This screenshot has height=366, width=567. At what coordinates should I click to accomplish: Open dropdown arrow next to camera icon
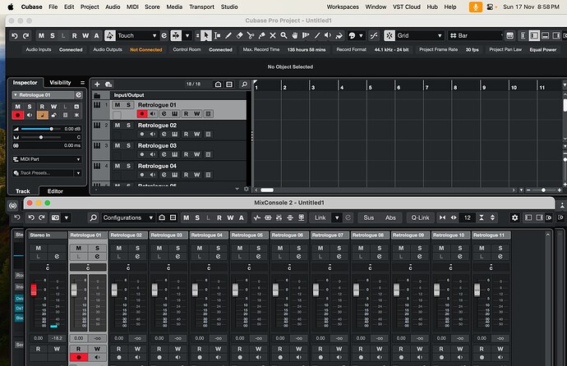pos(67,217)
